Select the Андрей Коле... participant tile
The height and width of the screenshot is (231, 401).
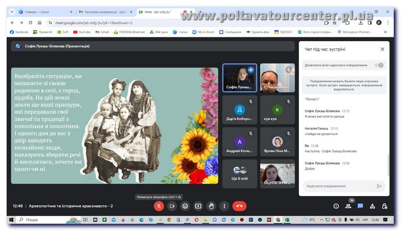pos(240,142)
